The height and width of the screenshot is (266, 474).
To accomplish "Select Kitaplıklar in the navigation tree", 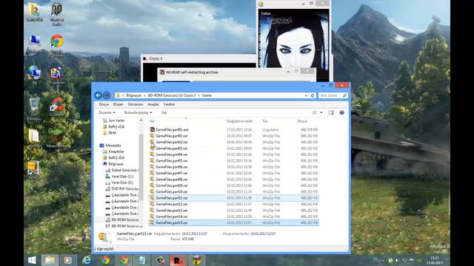I will 116,151.
